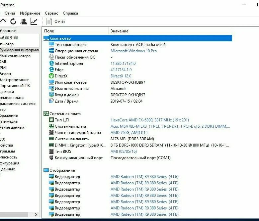Click the Windows logo icon beside Операционная система

point(51,51)
